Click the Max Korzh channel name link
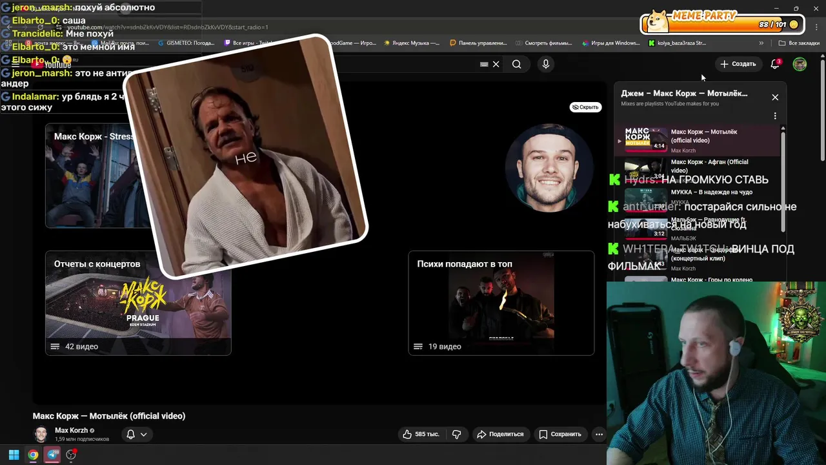Screen dimensions: 826x465 [x=71, y=431]
